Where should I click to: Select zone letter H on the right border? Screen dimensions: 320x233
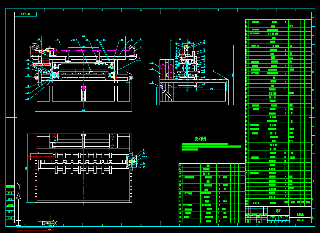pyautogui.click(x=313, y=145)
